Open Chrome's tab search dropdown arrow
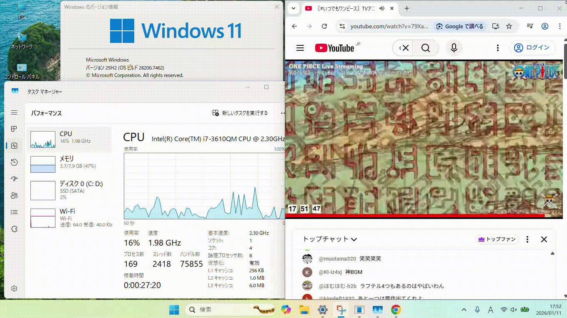Image resolution: width=567 pixels, height=318 pixels. [294, 8]
